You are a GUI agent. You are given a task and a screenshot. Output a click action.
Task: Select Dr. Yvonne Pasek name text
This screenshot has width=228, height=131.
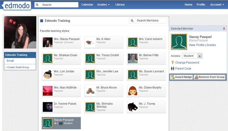point(65,104)
